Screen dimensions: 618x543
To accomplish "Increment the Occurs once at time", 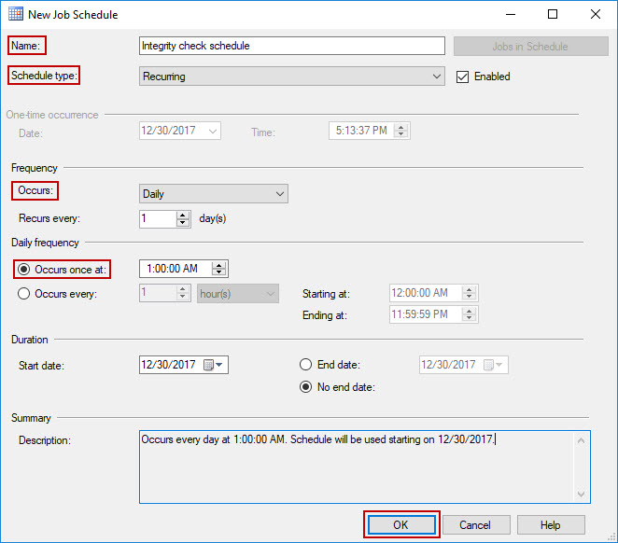I will [x=218, y=264].
